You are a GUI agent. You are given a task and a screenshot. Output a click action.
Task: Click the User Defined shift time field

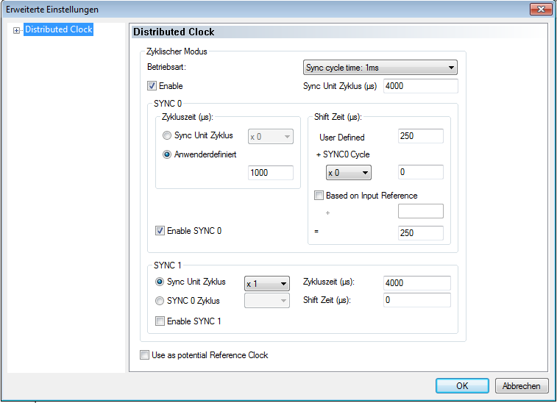(420, 136)
